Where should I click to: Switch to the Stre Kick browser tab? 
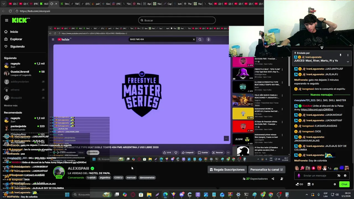[65, 4]
